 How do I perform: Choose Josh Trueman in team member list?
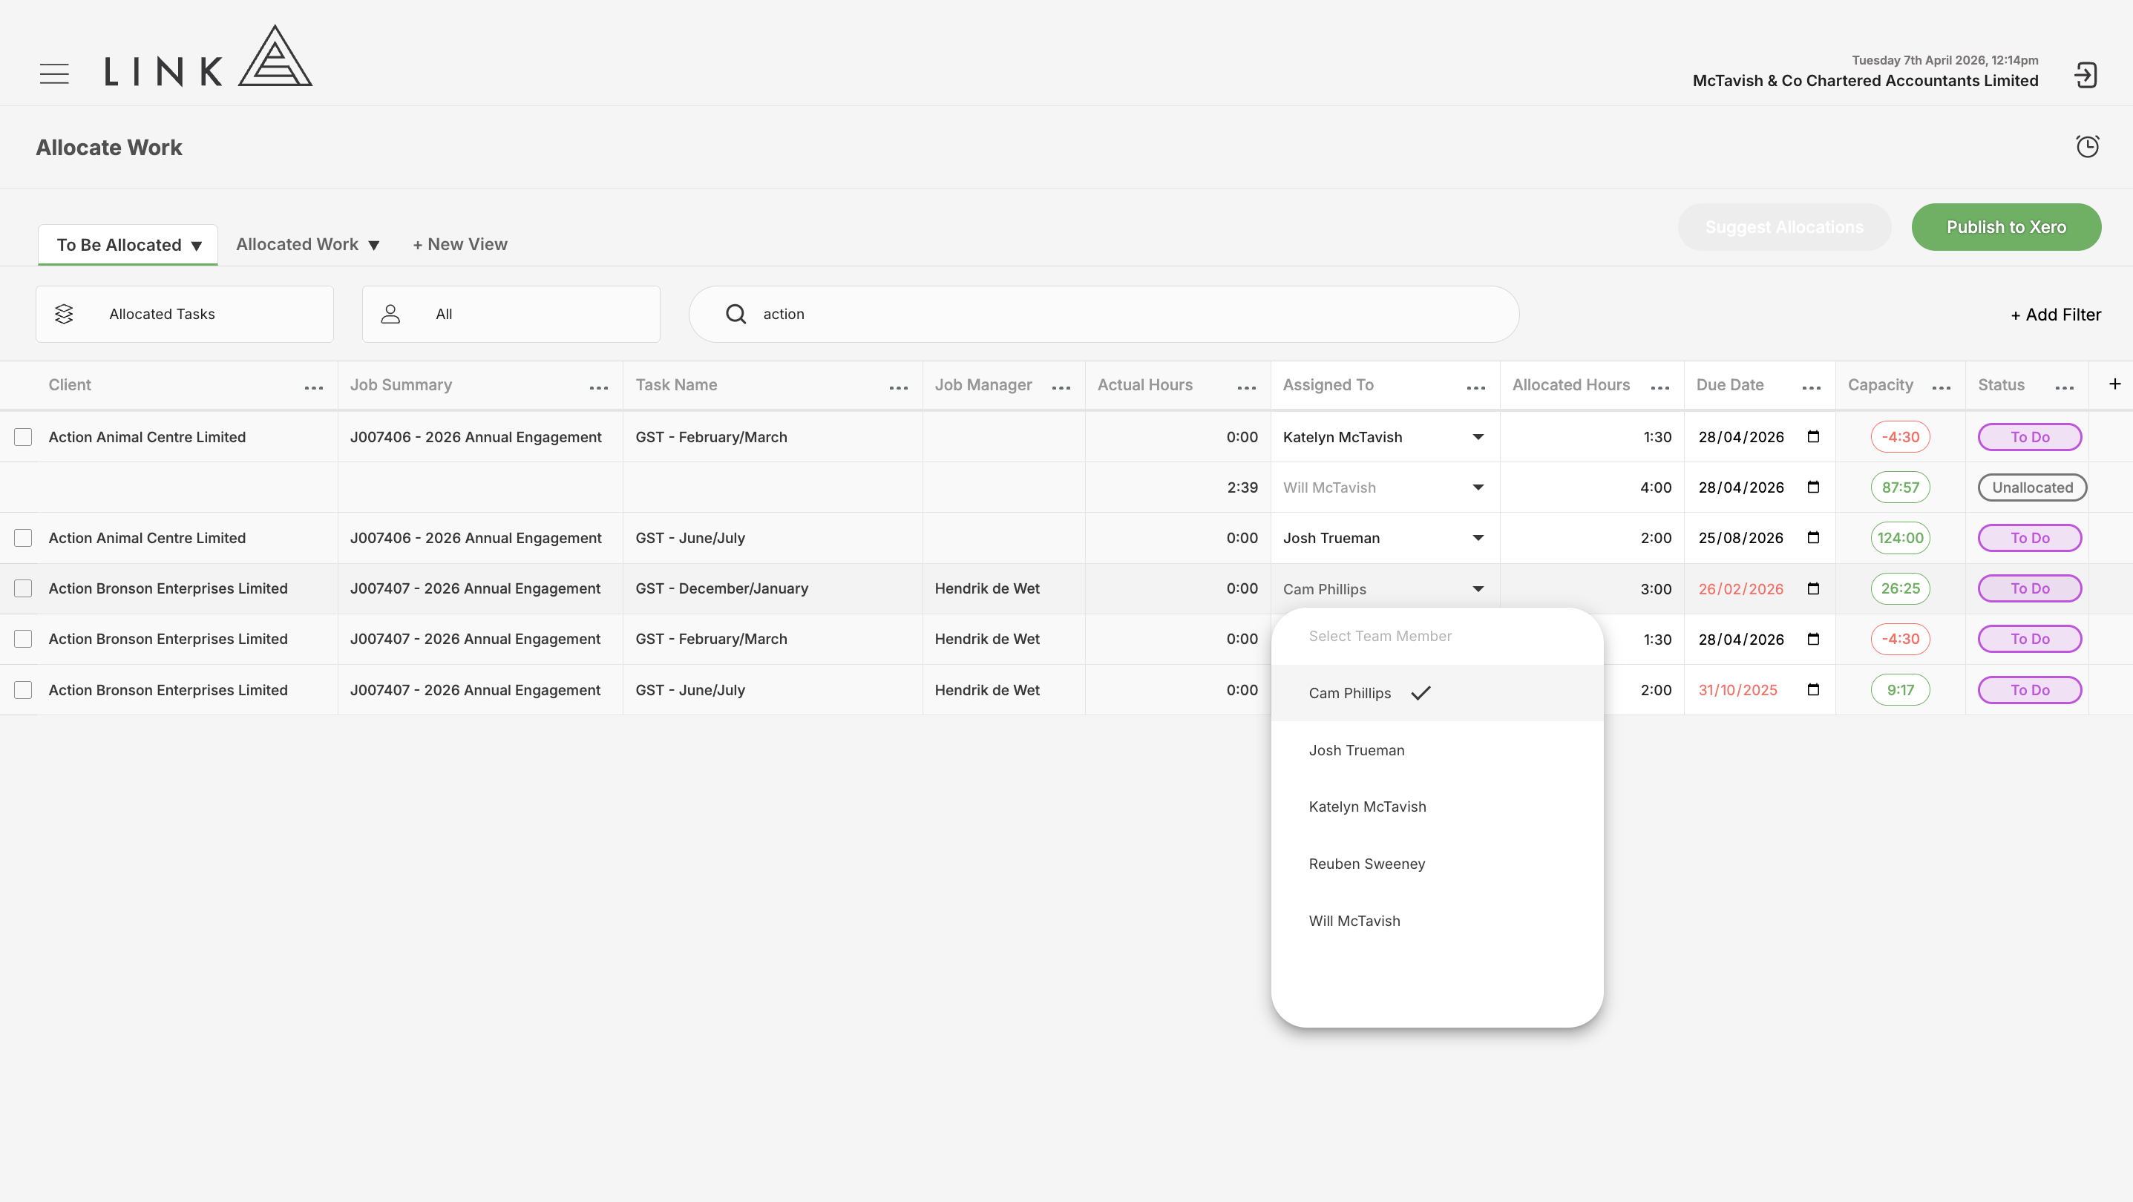1437,750
